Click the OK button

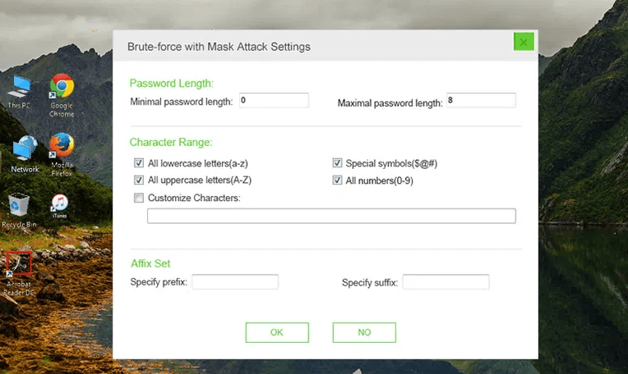tap(277, 332)
